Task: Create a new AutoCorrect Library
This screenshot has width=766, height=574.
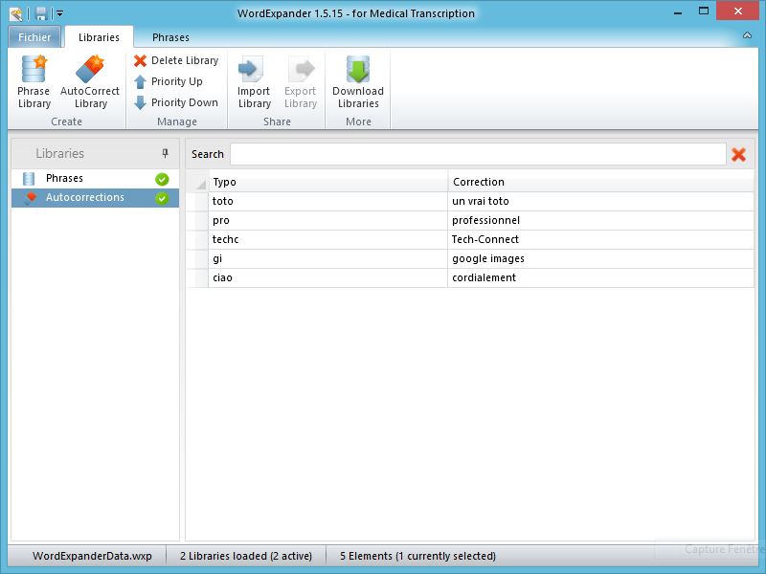Action: pyautogui.click(x=90, y=82)
